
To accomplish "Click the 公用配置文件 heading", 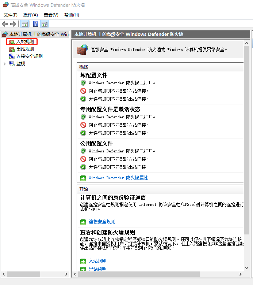I will pyautogui.click(x=96, y=143).
